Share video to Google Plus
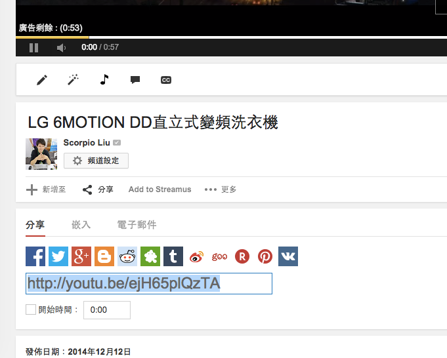Viewport: 447px width, 358px height. click(81, 256)
